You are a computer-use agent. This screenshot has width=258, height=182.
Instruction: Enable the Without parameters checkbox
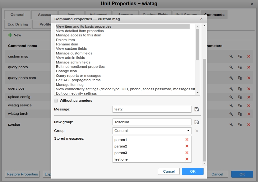(56, 100)
